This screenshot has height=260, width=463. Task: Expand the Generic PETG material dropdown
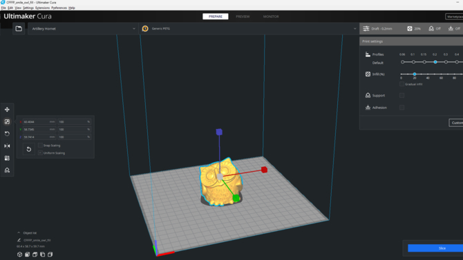pyautogui.click(x=249, y=28)
